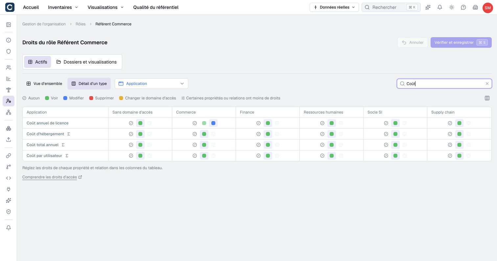
Task: Set Voir for Coût annuel de licence in Ressources humaines
Action: (332, 123)
